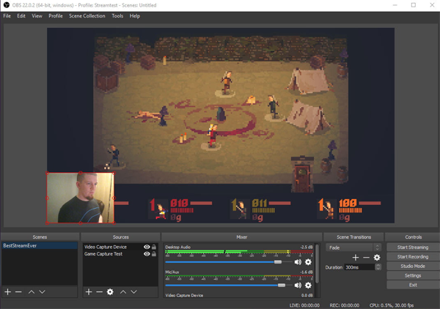Open Settings from Controls panel
This screenshot has height=309, width=440.
click(x=413, y=275)
